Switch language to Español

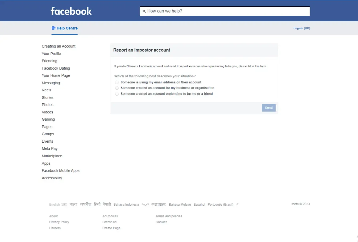click(x=199, y=205)
